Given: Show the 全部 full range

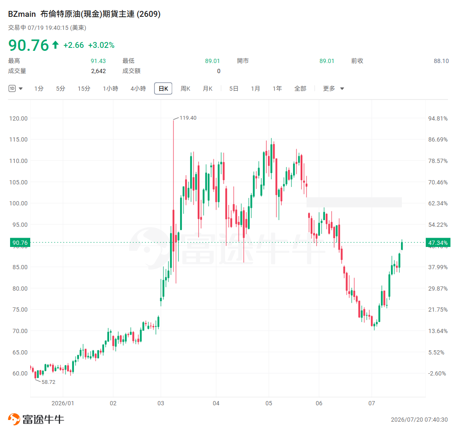Looking at the screenshot, I should coord(300,88).
